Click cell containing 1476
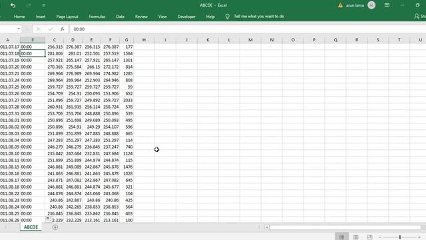Viewport: 426px width, 240px height. (126, 167)
